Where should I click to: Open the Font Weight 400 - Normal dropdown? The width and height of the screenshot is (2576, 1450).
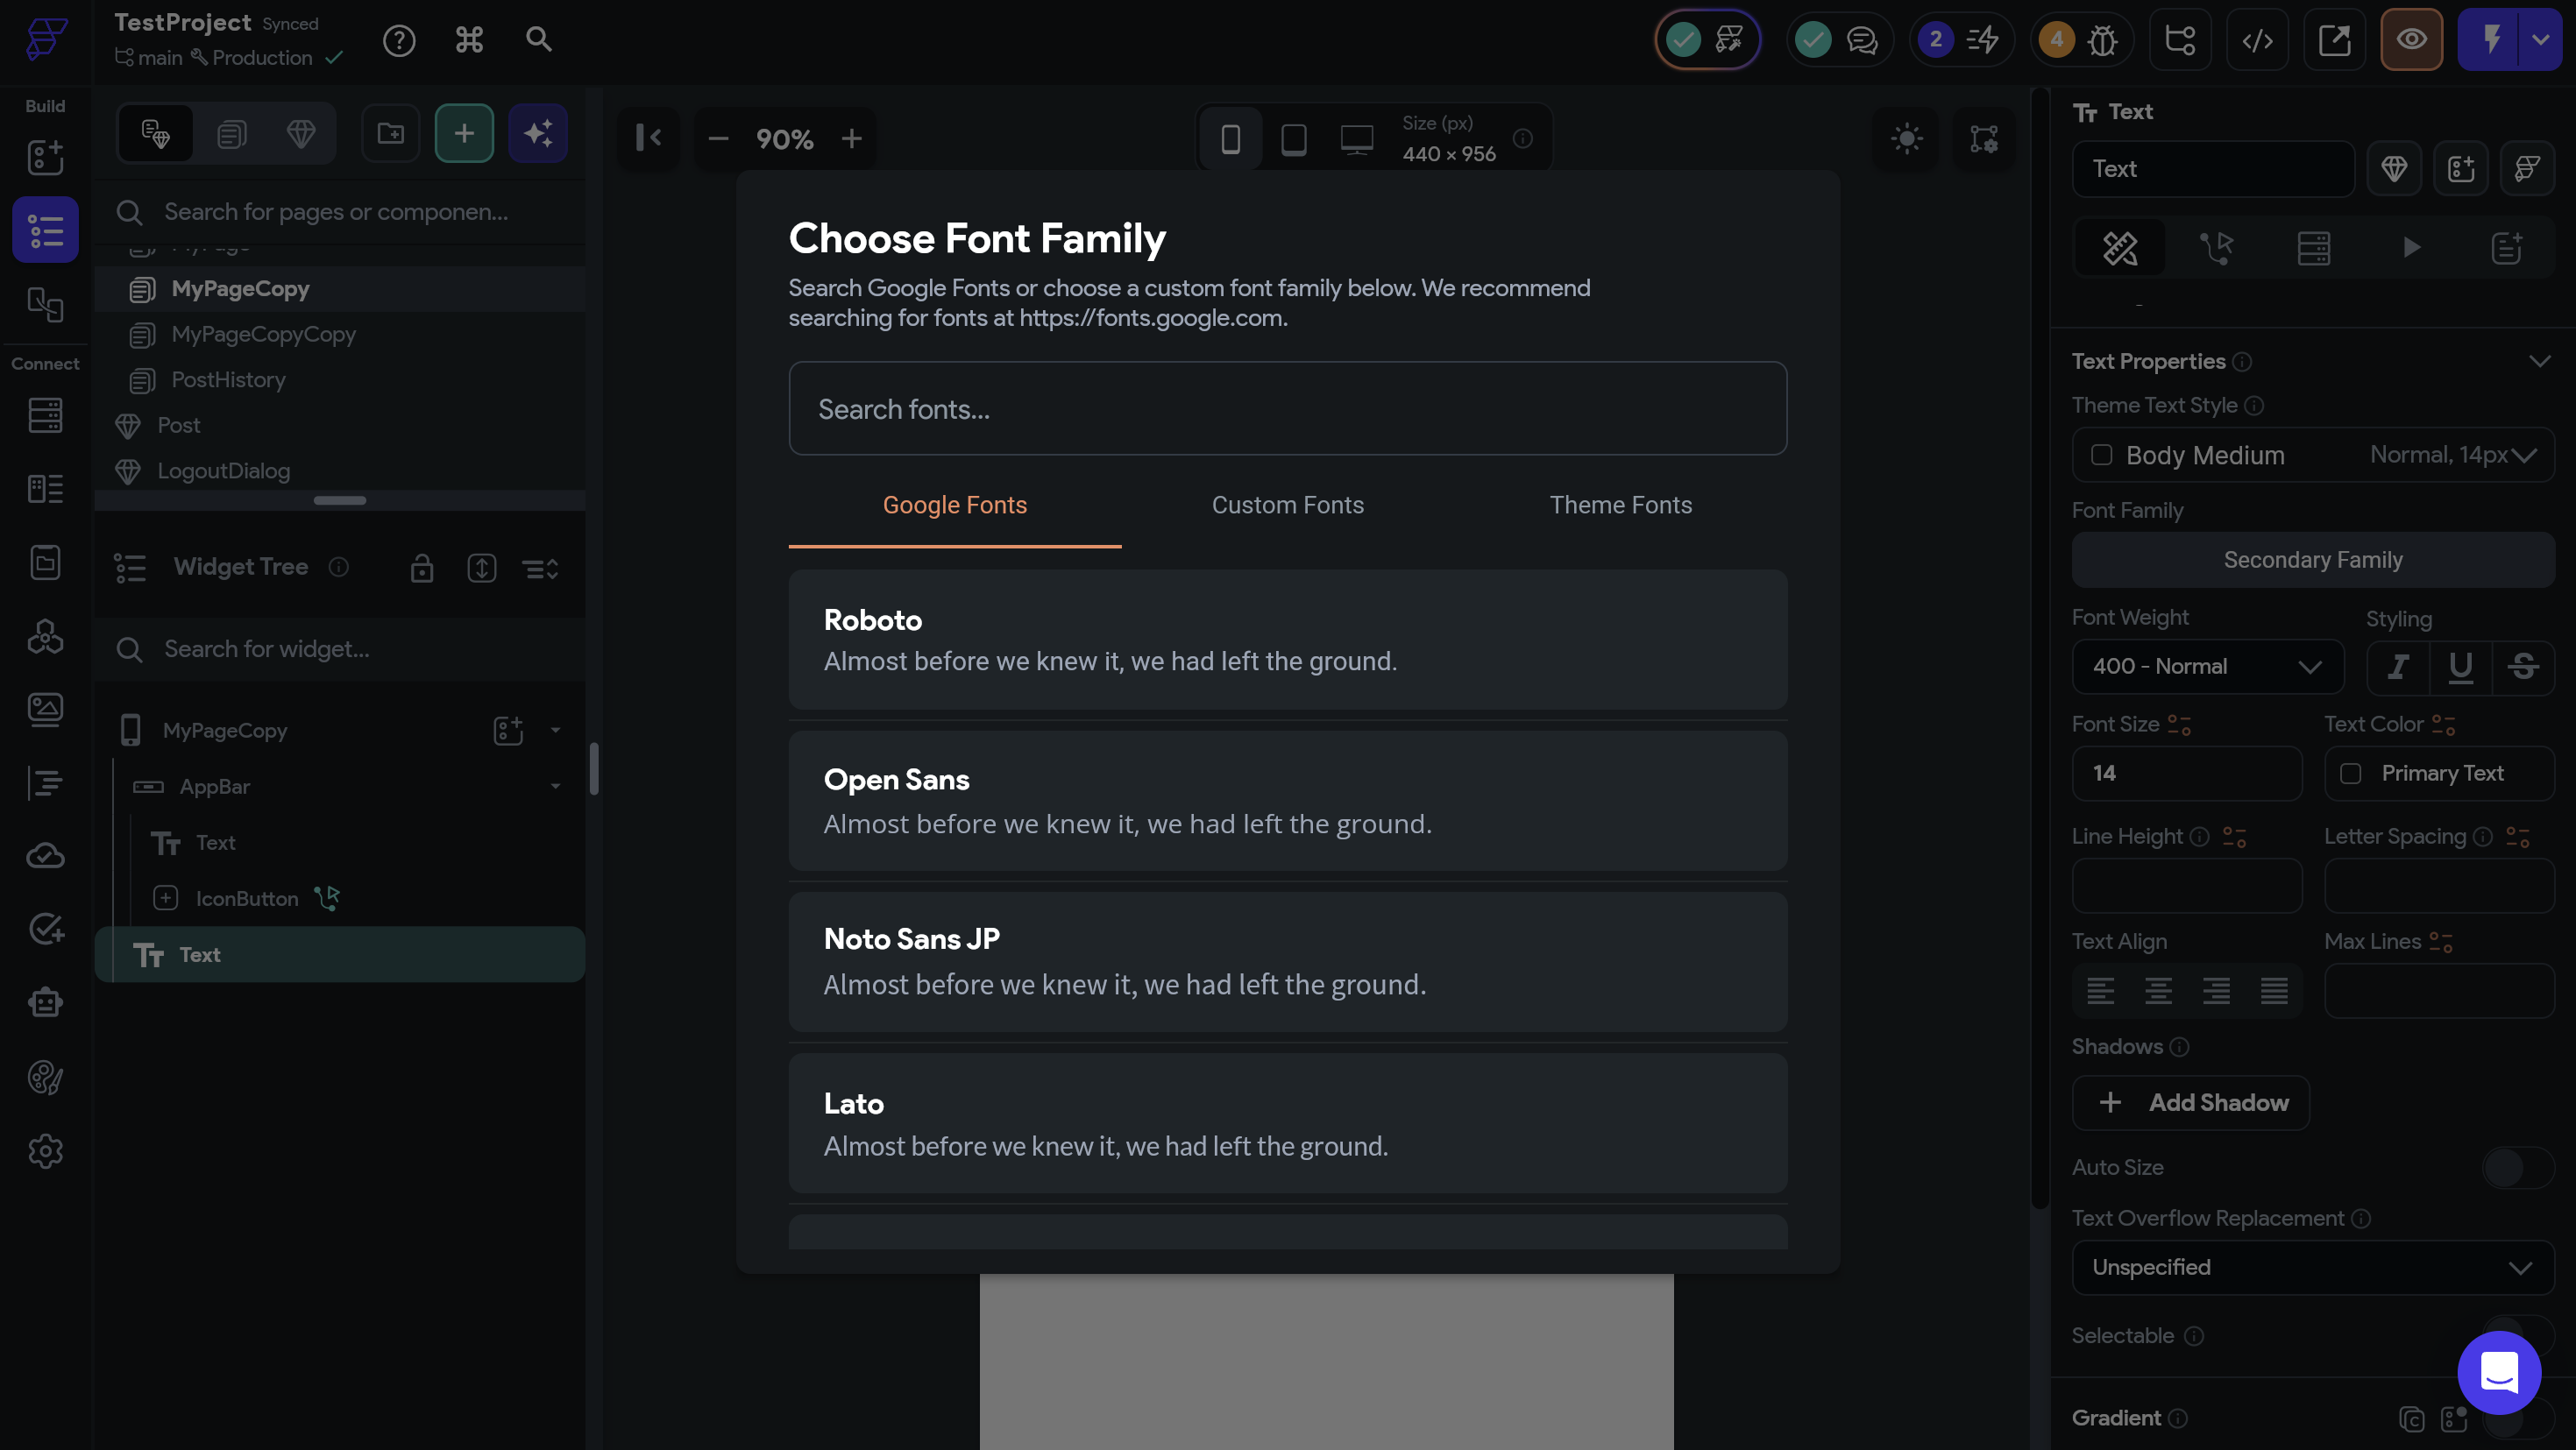click(2207, 667)
